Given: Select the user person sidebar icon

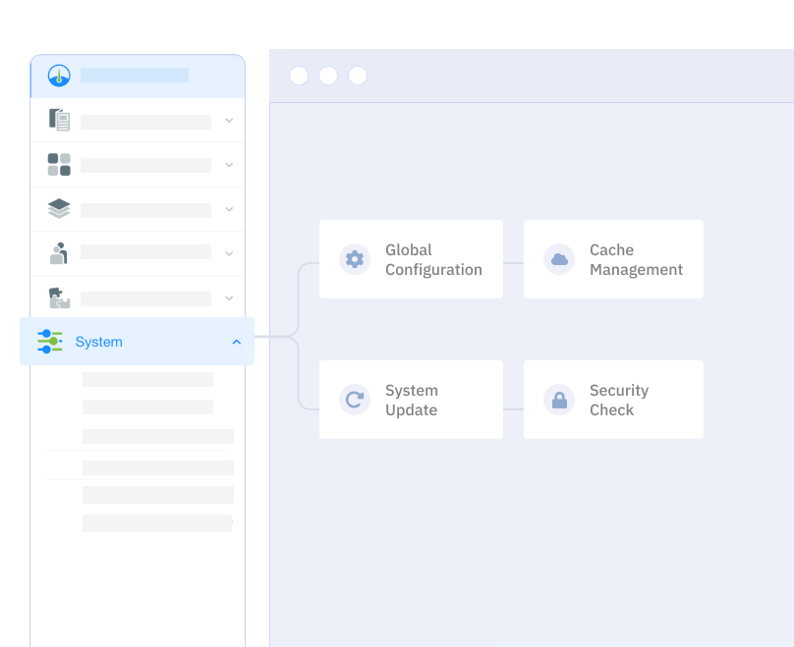Looking at the screenshot, I should [59, 253].
